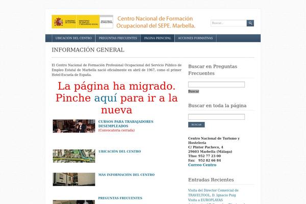
Task: Open the Ubicación del Centro content link
Action: [120, 151]
